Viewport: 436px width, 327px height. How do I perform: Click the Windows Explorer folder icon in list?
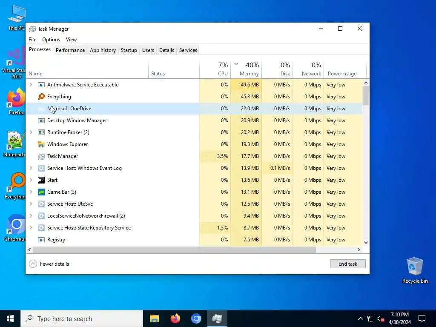coord(41,145)
